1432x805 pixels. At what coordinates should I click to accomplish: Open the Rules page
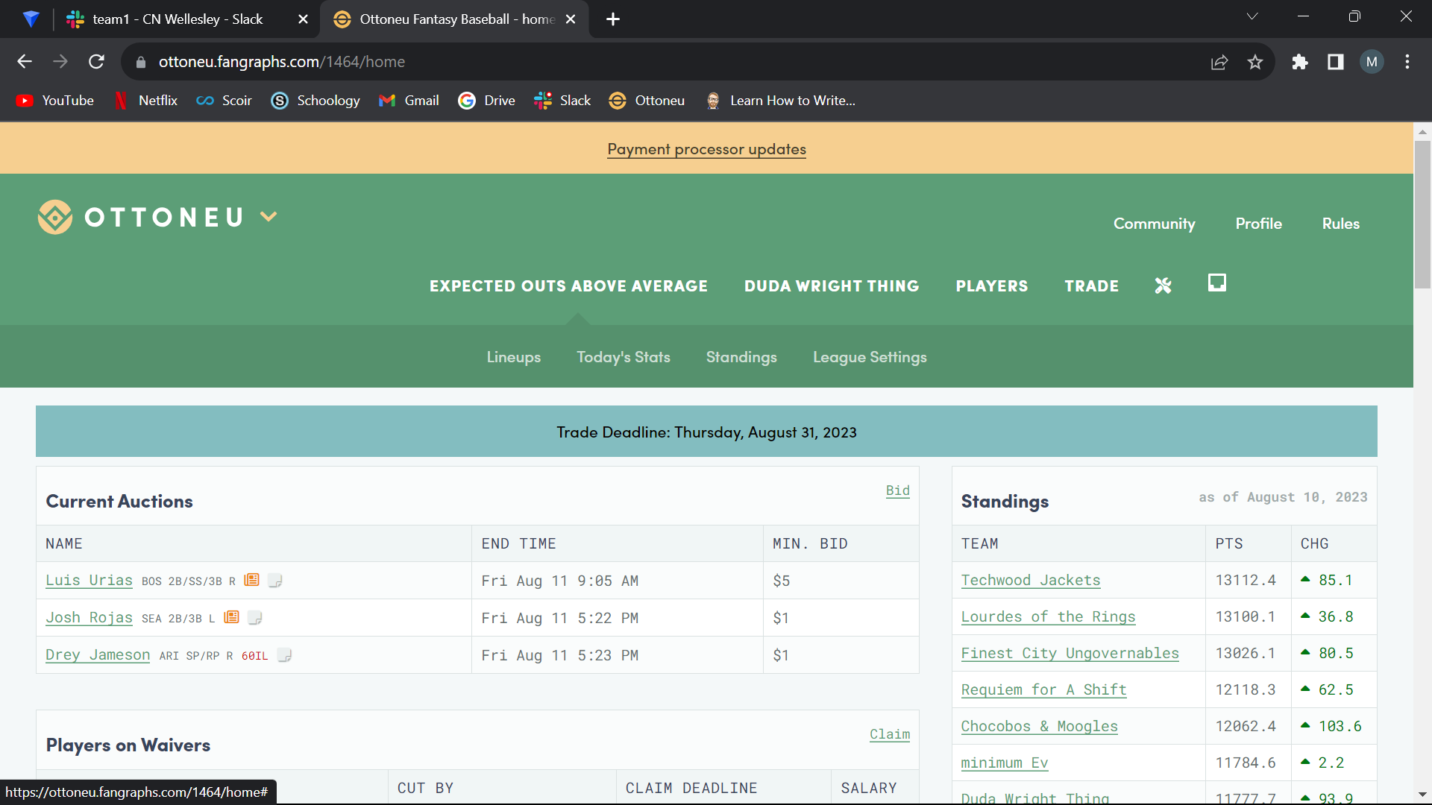tap(1341, 224)
